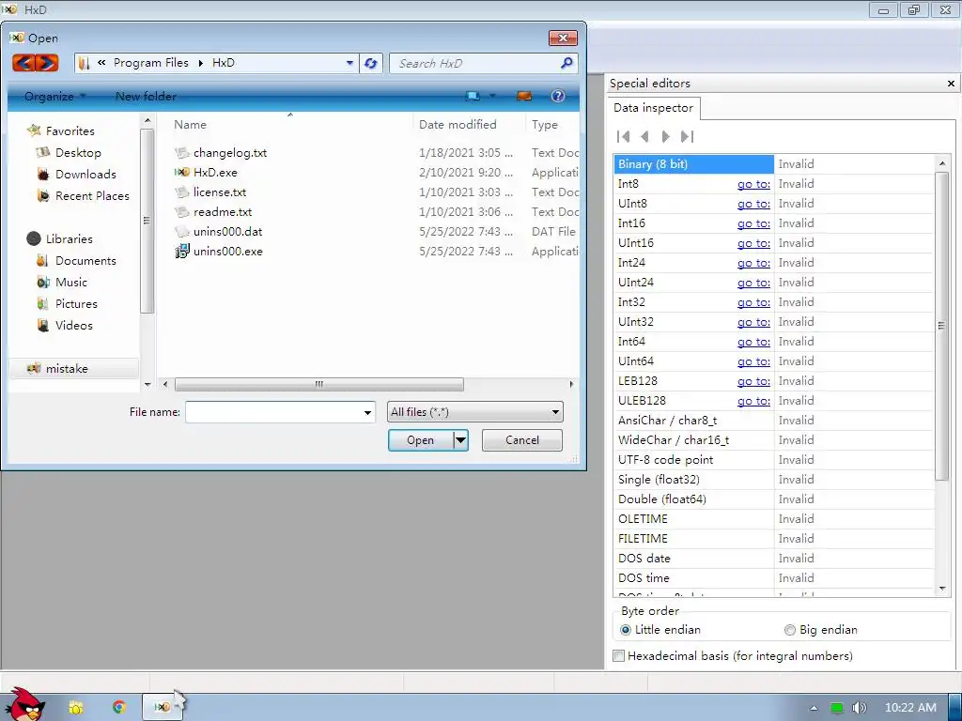Screen dimensions: 962x721
Task: Select the unins000.exe installer icon
Action: click(x=181, y=251)
